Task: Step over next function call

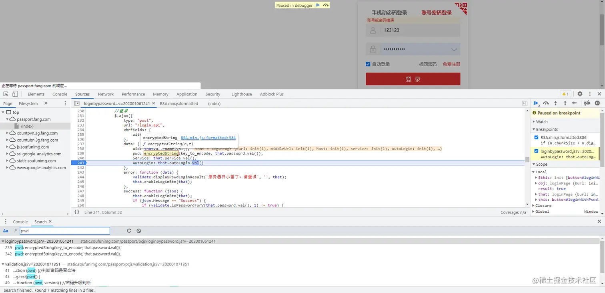Action: tap(545, 103)
